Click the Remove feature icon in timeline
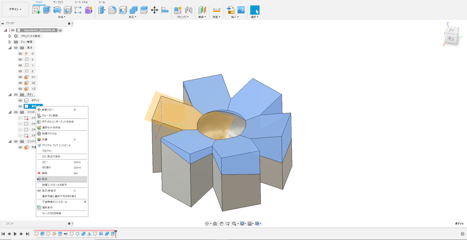Screen dimensions: 467x240 tap(66, 234)
